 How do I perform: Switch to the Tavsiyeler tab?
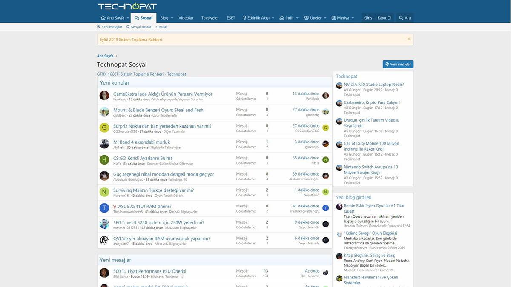pyautogui.click(x=210, y=18)
